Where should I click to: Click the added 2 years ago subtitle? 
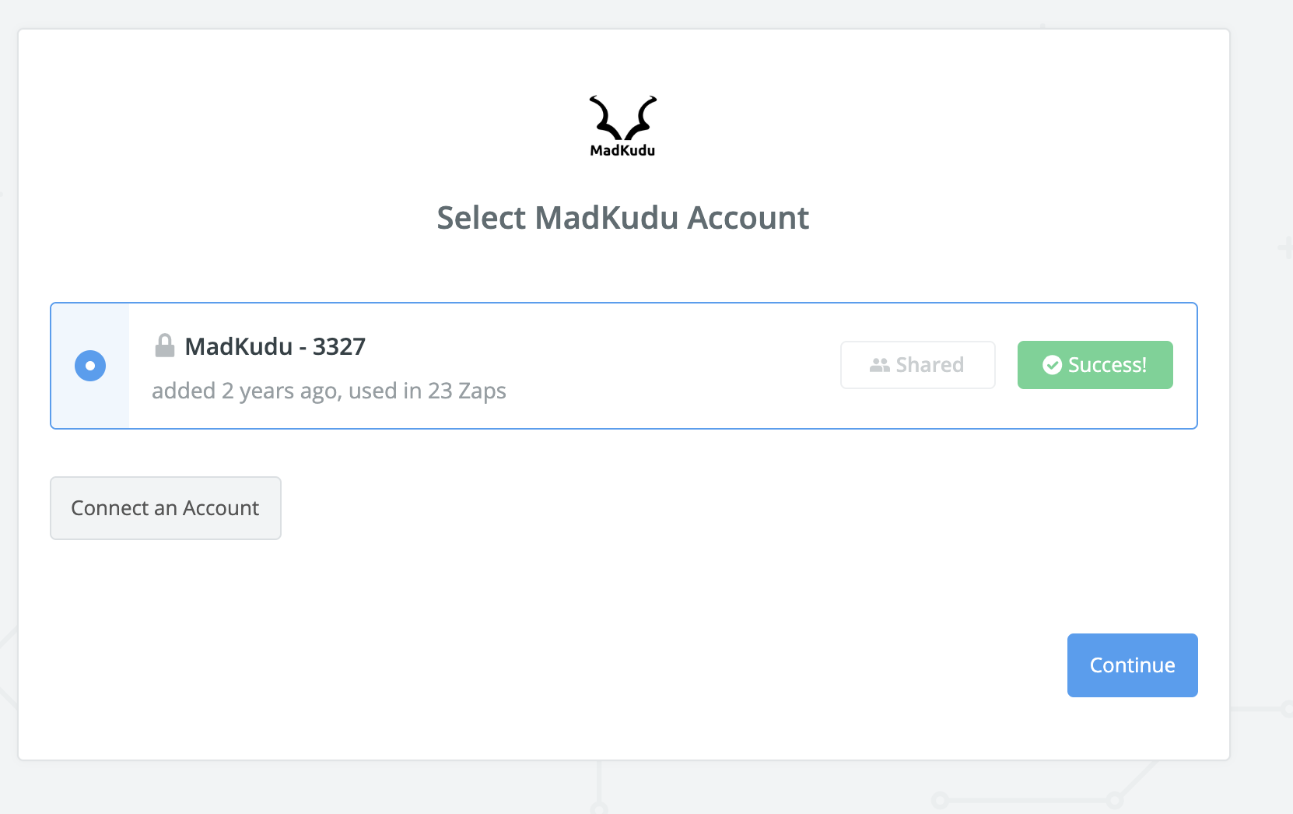(x=330, y=390)
